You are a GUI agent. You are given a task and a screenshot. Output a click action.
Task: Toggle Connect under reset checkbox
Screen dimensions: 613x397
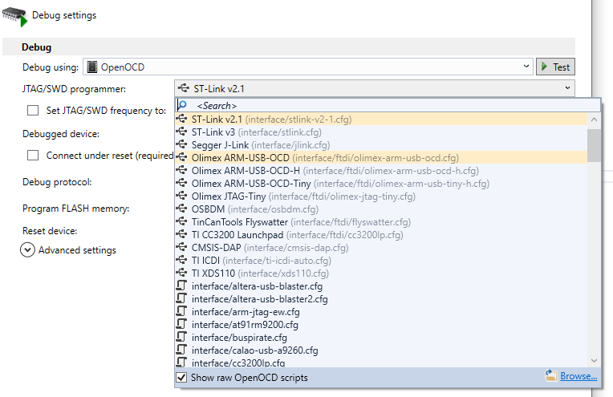coord(33,156)
